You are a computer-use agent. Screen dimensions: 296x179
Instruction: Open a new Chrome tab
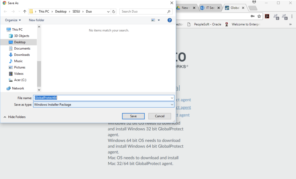253,8
